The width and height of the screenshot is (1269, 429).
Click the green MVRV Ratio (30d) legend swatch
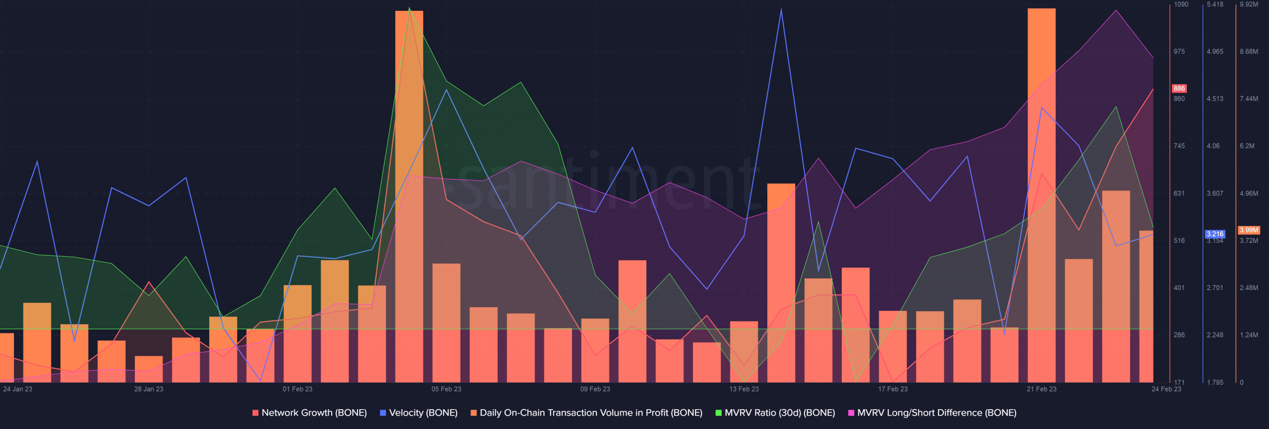point(718,413)
